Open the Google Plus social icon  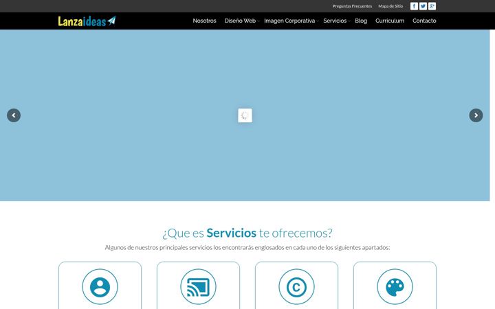click(432, 6)
